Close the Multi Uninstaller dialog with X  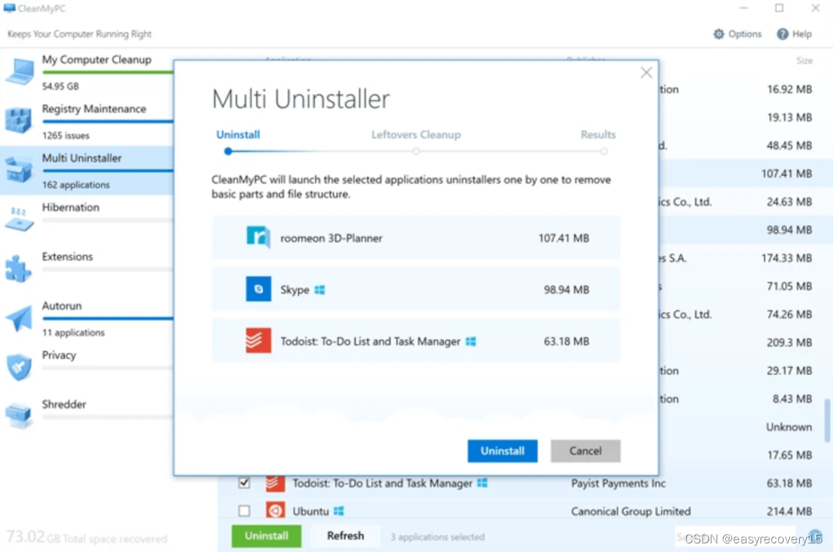tap(646, 73)
